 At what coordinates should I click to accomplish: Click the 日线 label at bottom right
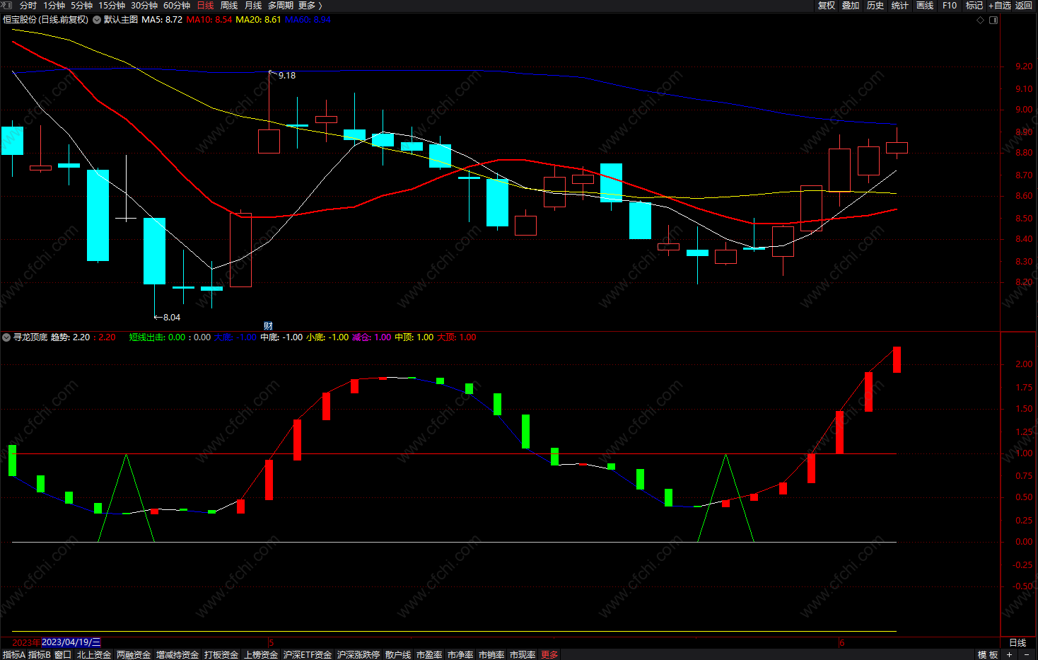click(x=1017, y=643)
